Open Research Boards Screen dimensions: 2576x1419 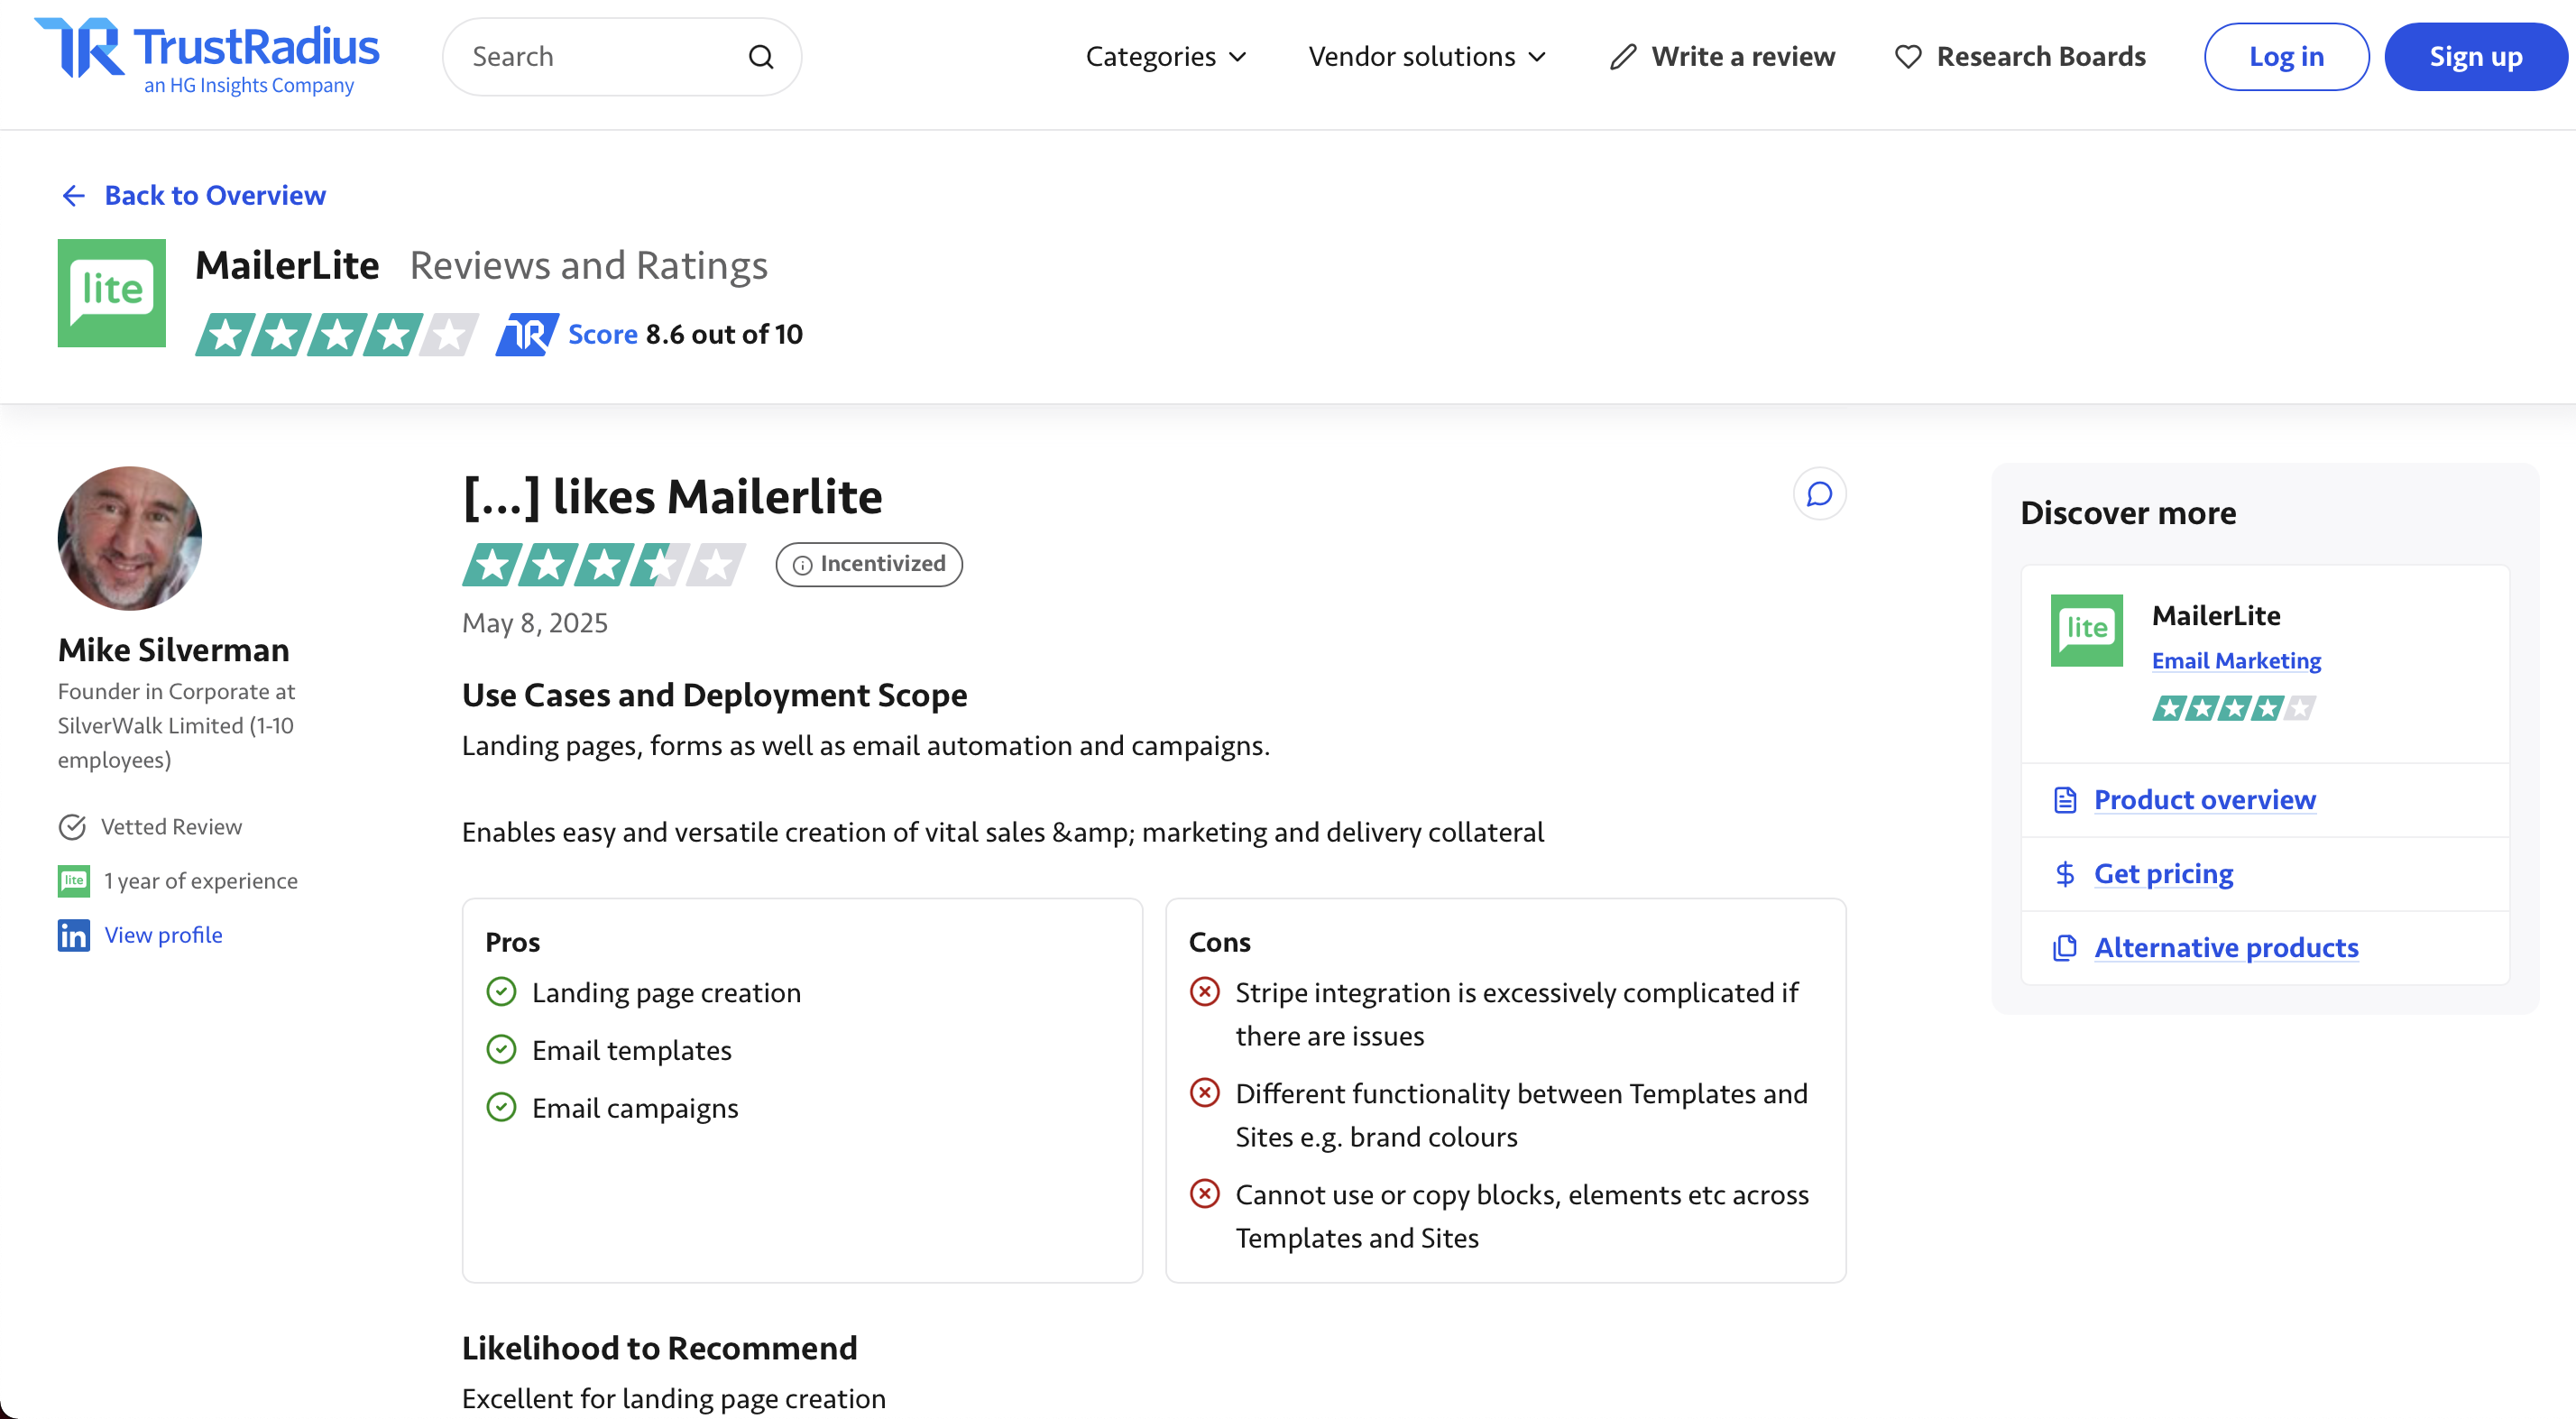click(2041, 57)
